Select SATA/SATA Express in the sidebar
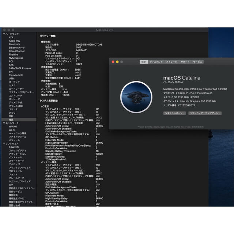 tap(20, 68)
